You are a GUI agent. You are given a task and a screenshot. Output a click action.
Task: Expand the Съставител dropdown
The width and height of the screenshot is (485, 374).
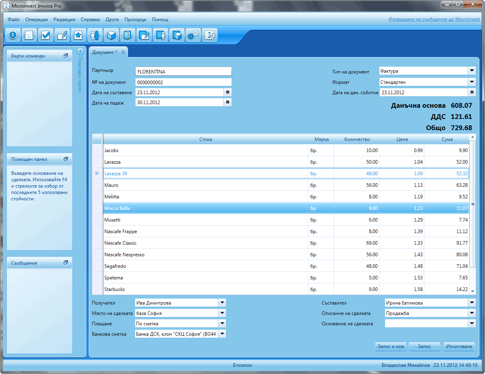coord(472,302)
